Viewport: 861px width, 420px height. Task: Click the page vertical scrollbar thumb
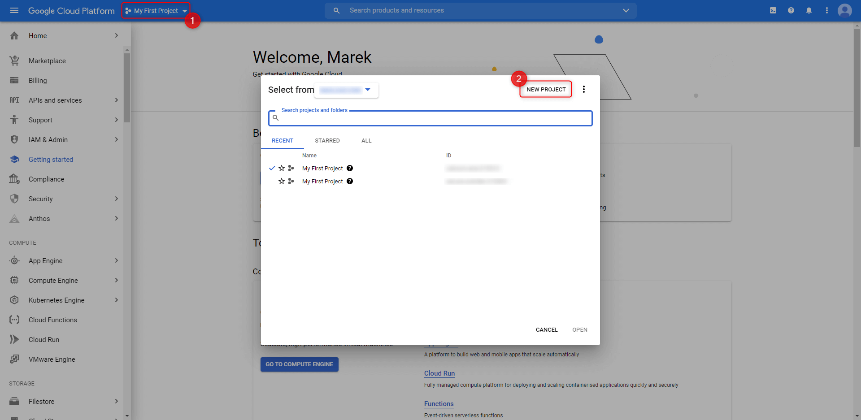857,88
